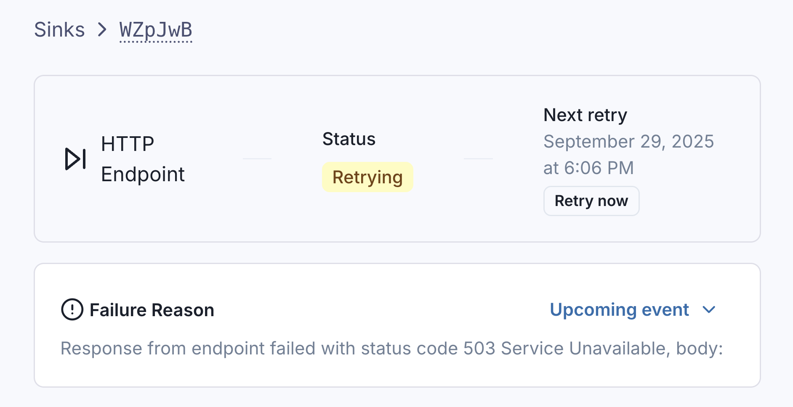Click the word Endpoint under HTTP
793x407 pixels.
coord(143,174)
